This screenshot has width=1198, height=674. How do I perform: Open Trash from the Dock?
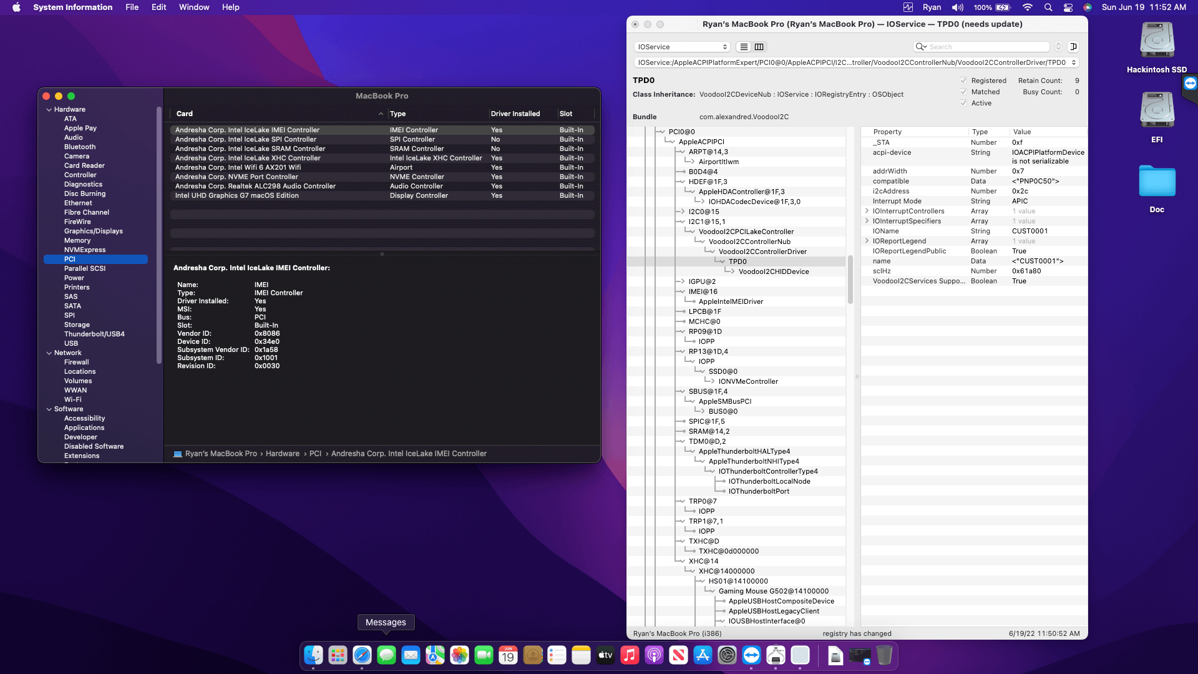point(884,655)
